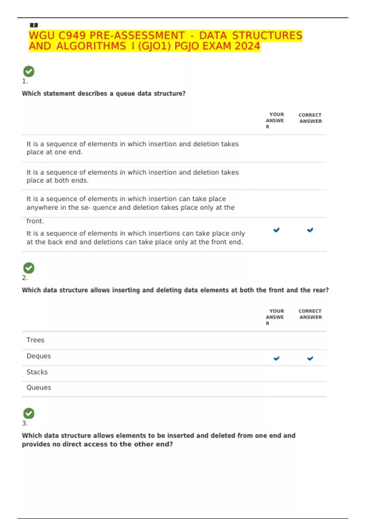Select the "Stacks" answer option
366x519 pixels.
click(x=37, y=372)
